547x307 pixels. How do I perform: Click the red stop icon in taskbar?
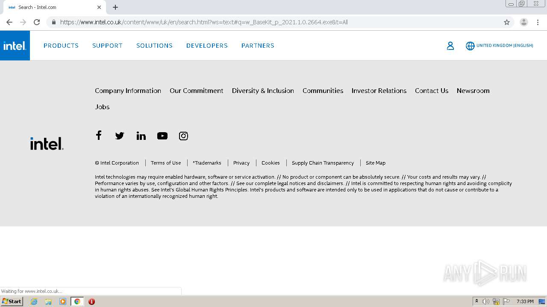coord(91,301)
